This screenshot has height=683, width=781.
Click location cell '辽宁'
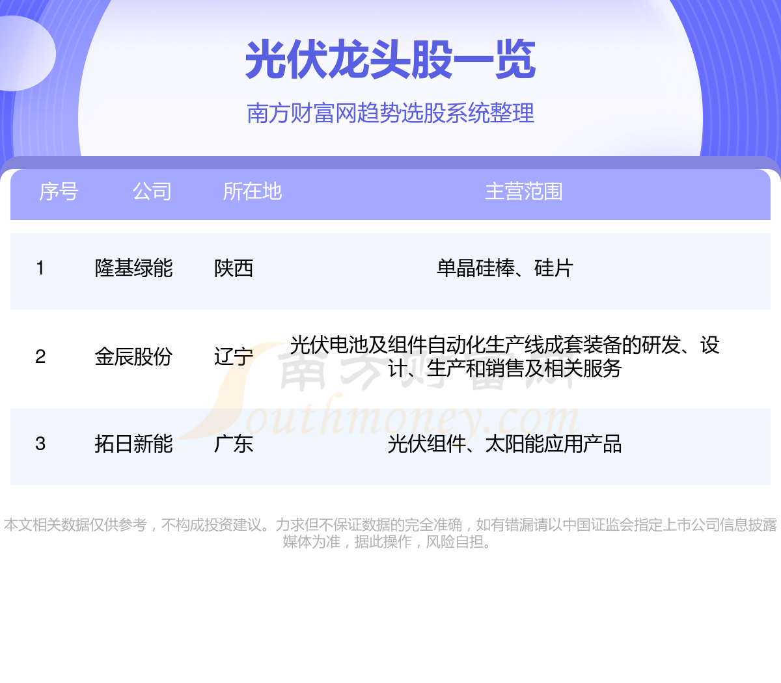(234, 356)
